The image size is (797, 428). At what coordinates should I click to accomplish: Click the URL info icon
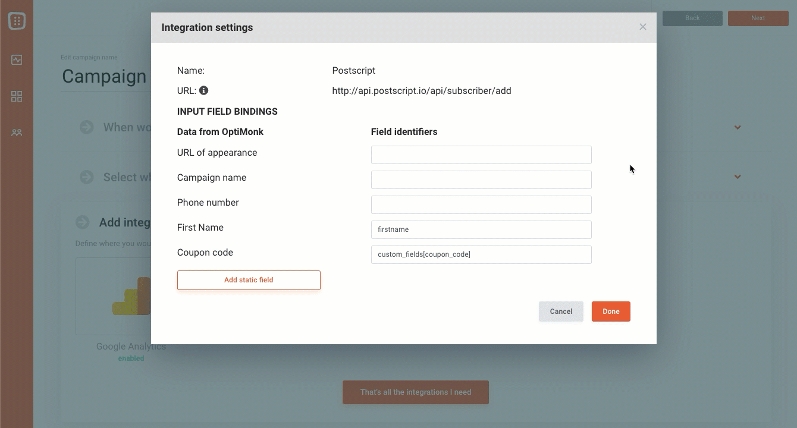coord(203,91)
